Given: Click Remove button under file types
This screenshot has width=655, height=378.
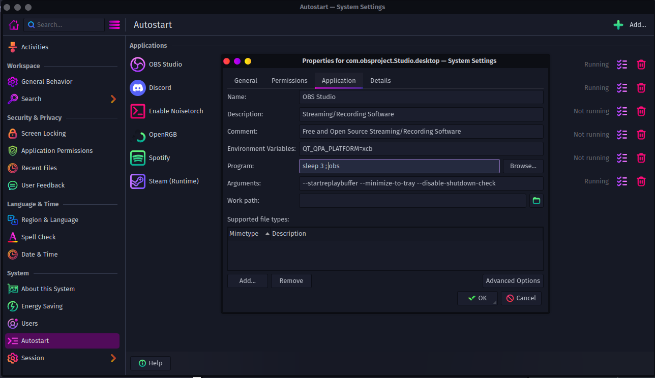Looking at the screenshot, I should pos(291,281).
